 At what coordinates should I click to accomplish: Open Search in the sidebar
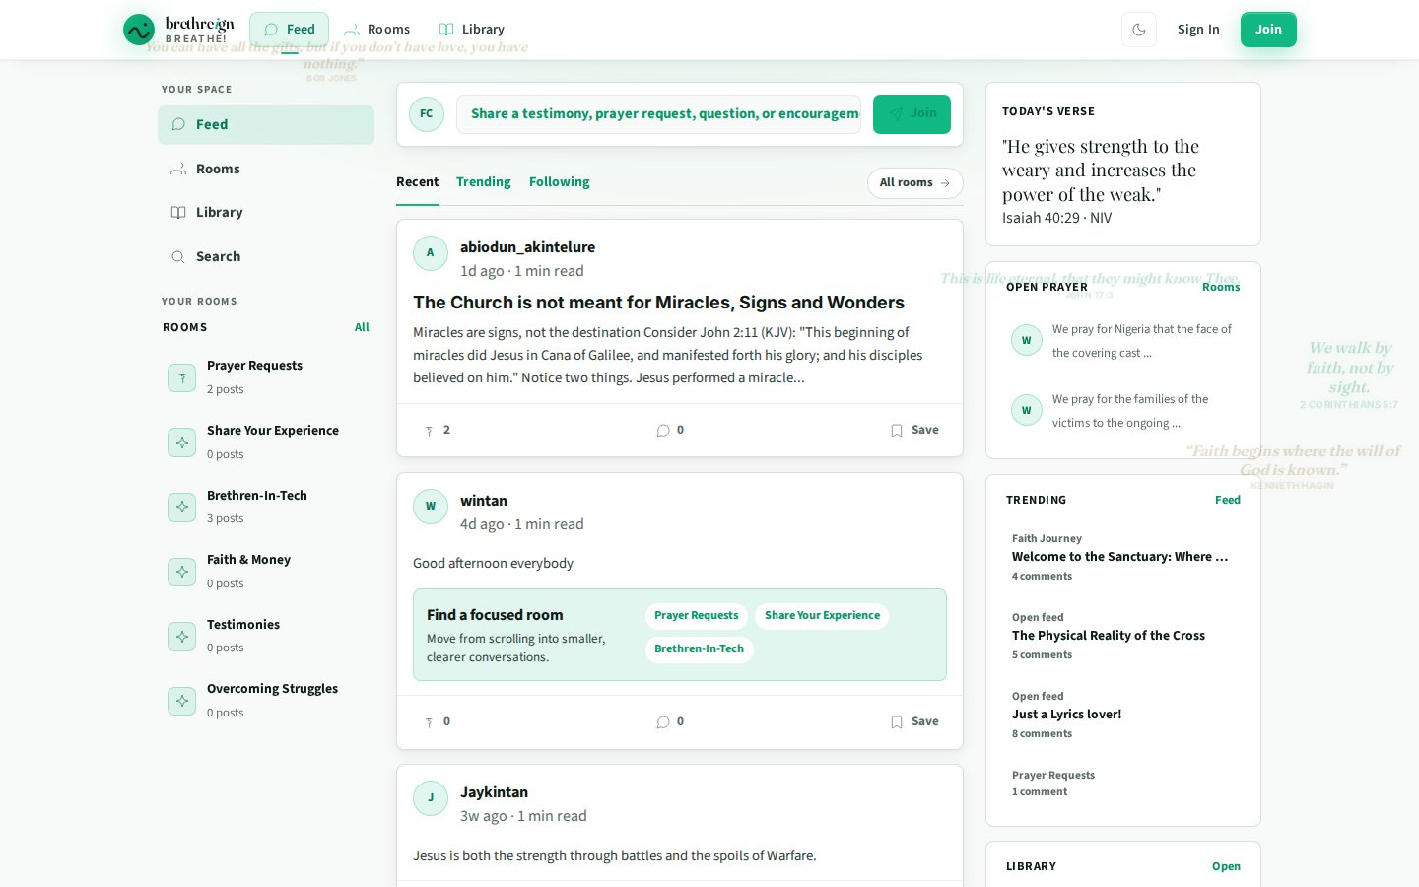tap(266, 256)
